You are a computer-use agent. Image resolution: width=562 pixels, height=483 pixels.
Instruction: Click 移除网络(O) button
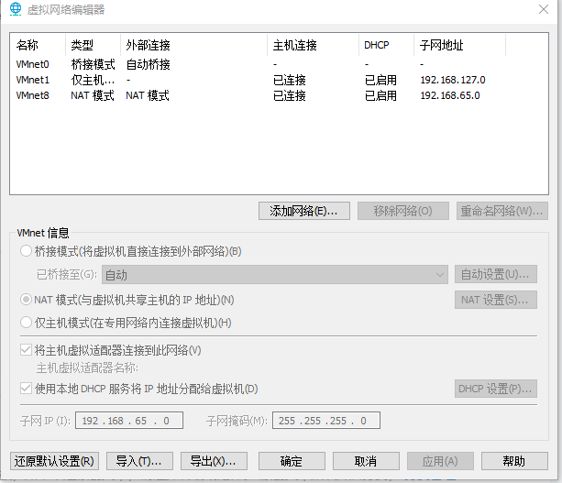[403, 211]
